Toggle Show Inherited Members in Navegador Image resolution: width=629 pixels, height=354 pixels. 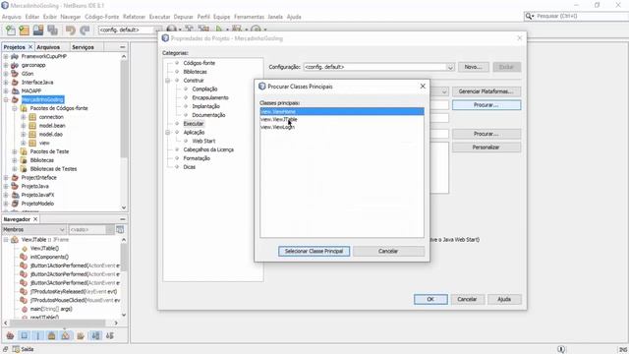coord(10,335)
